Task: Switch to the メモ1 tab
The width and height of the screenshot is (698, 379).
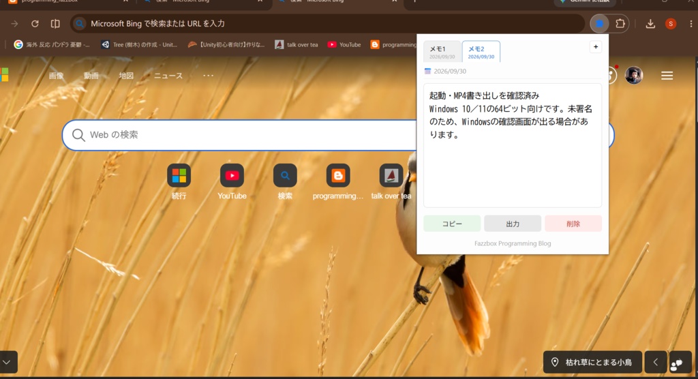Action: tap(442, 52)
